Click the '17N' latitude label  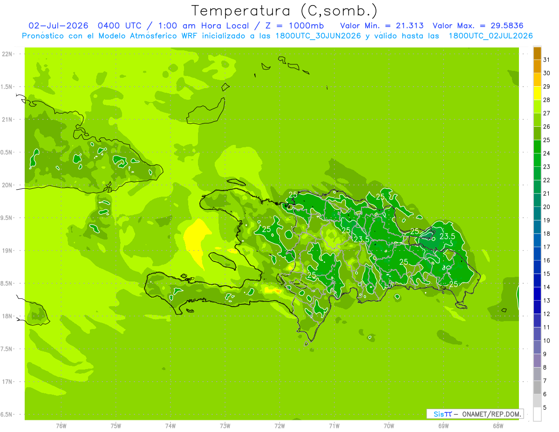[7, 382]
